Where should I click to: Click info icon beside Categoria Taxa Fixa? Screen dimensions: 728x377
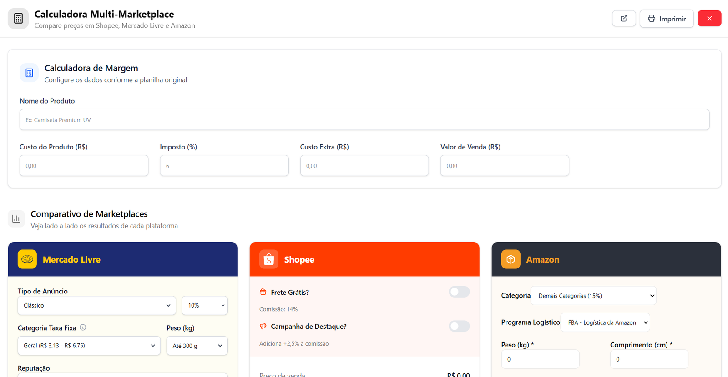pyautogui.click(x=83, y=327)
